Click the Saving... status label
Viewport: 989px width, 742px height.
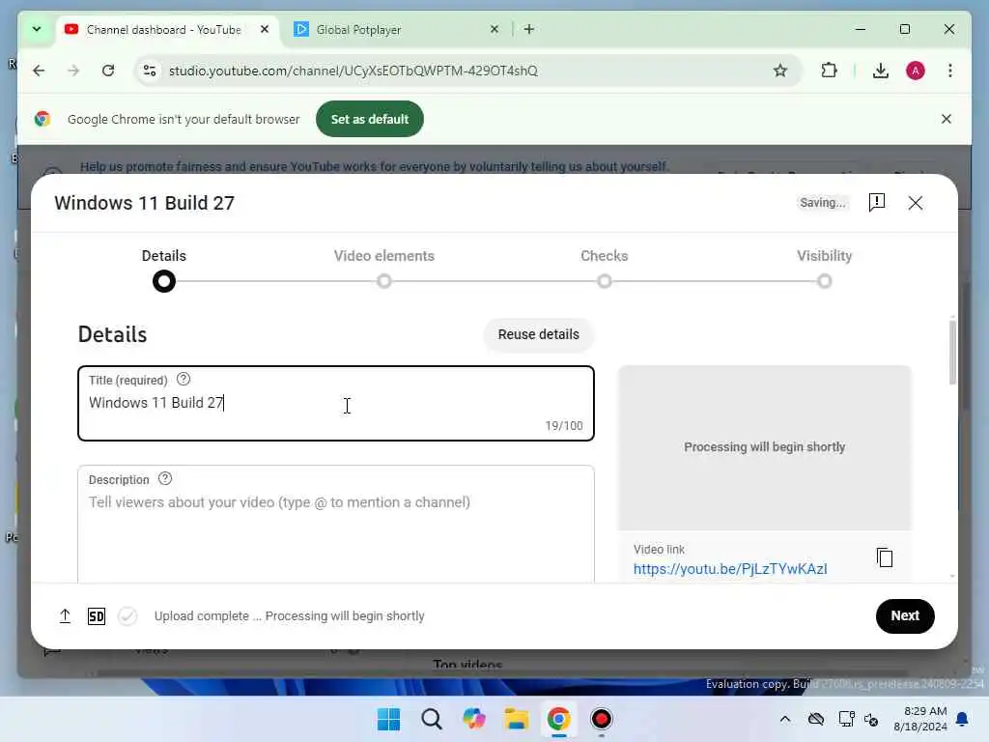pos(823,203)
